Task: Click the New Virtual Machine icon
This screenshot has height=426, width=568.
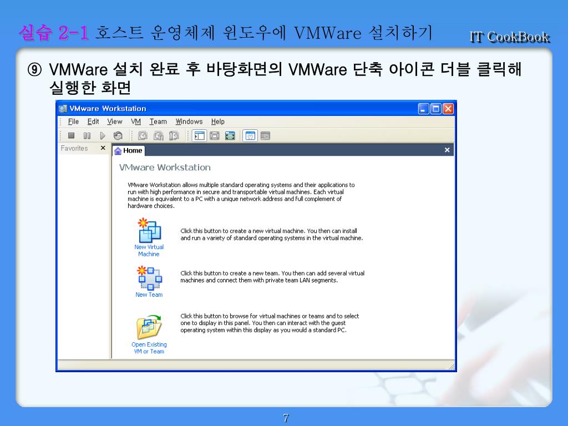Action: click(x=149, y=230)
